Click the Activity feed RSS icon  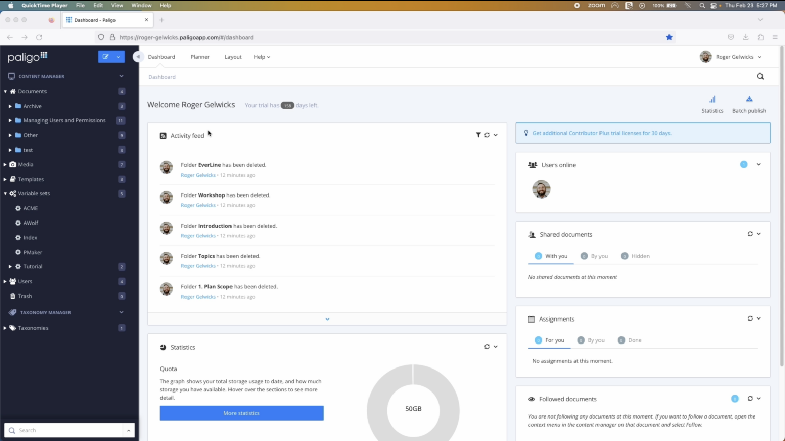tap(163, 136)
